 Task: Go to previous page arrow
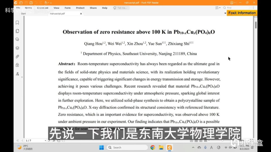(x=22, y=141)
